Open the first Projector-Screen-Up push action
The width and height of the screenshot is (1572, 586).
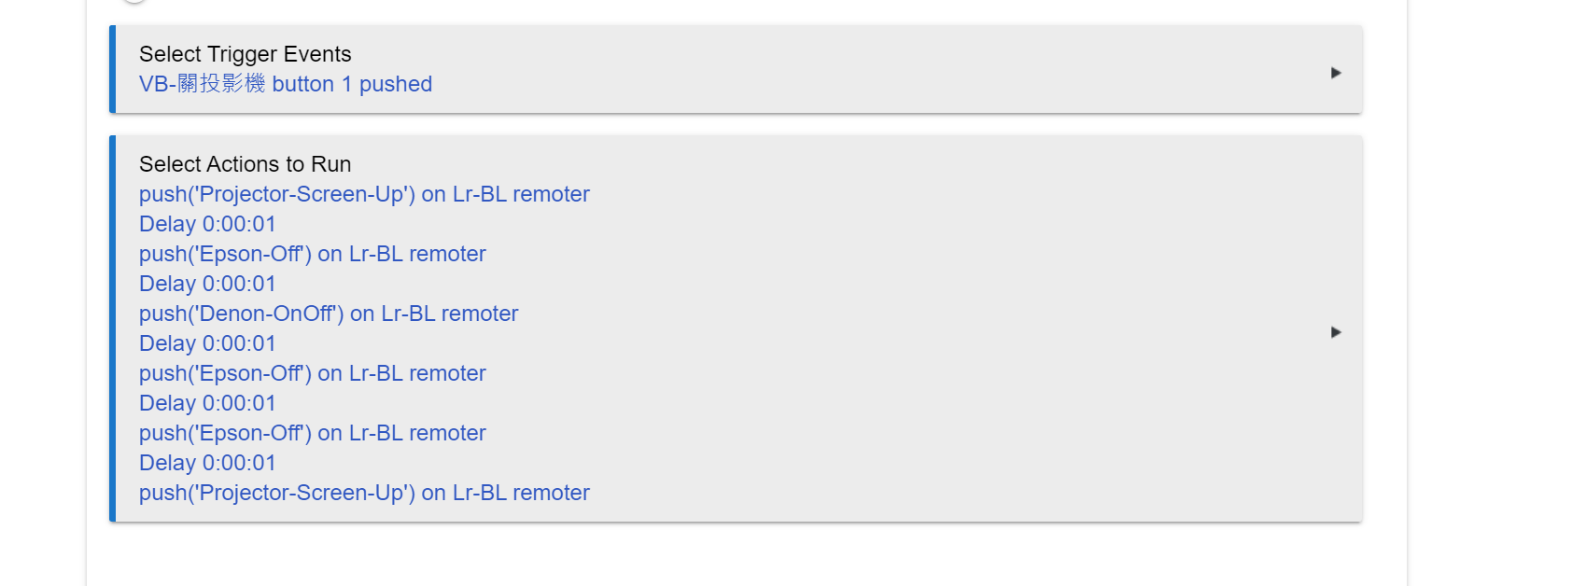(364, 194)
